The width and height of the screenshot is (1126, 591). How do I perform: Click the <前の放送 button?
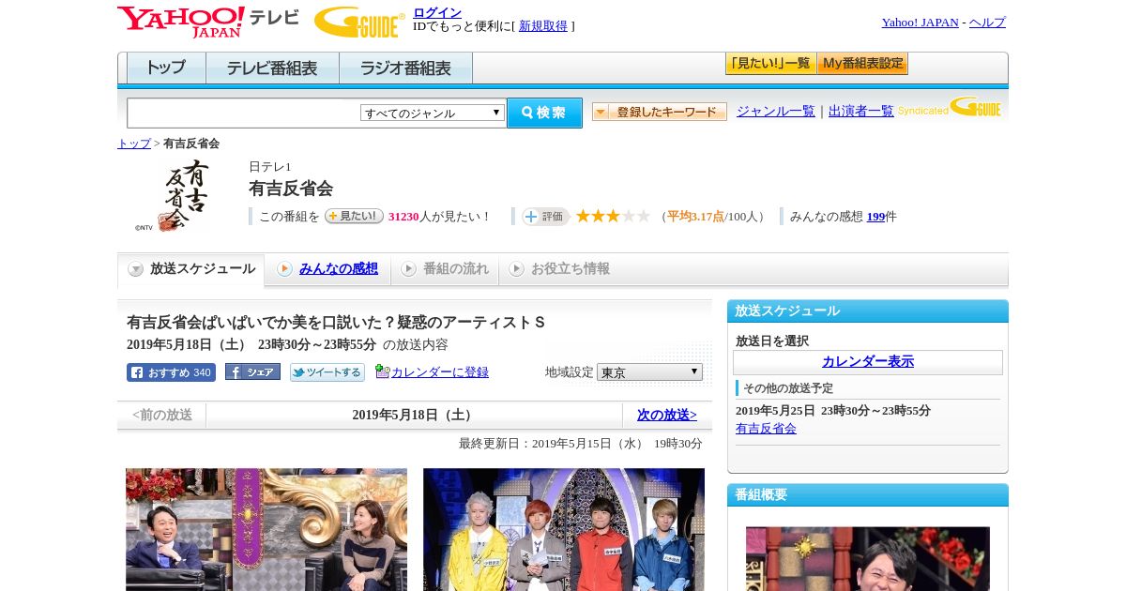162,416
